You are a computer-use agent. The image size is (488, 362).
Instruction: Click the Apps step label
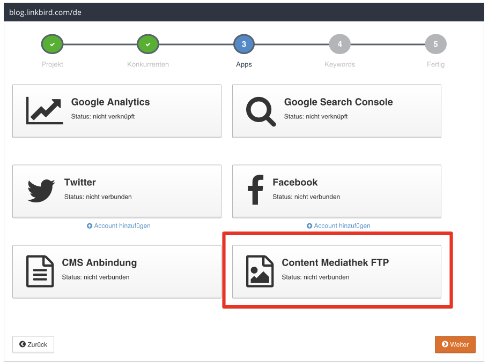tap(244, 64)
